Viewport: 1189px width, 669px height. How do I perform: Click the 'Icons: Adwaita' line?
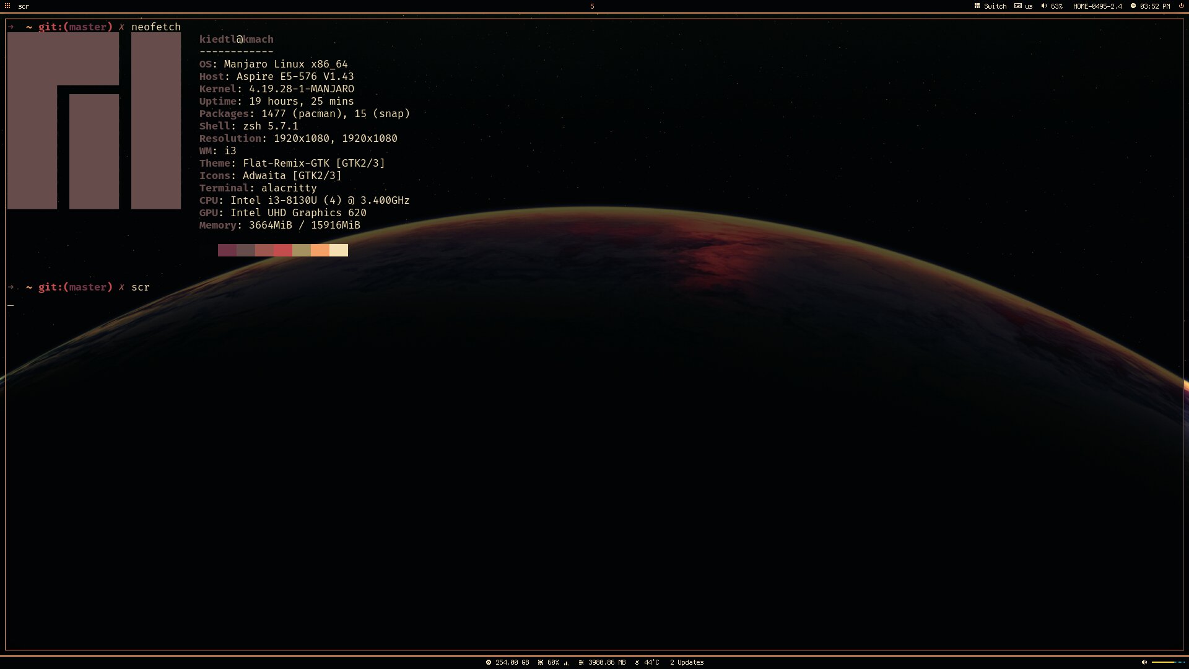(x=271, y=175)
